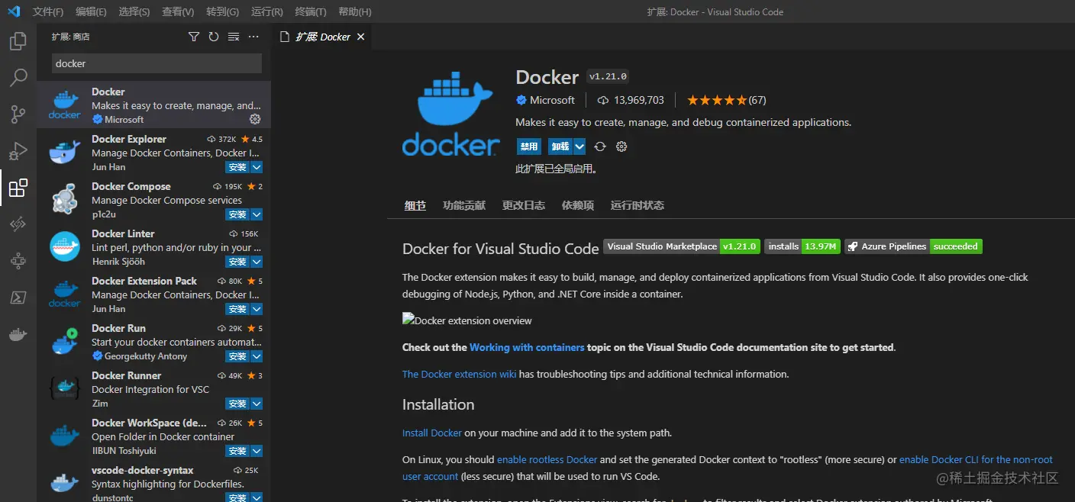Viewport: 1075px width, 502px height.
Task: Install the Docker Run extension
Action: (x=237, y=356)
